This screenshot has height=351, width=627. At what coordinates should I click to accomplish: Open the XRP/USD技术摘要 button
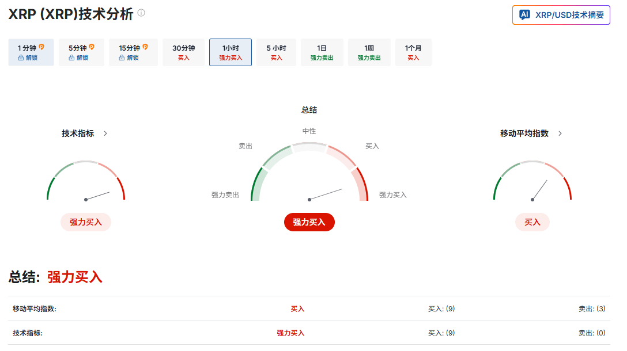pos(561,15)
